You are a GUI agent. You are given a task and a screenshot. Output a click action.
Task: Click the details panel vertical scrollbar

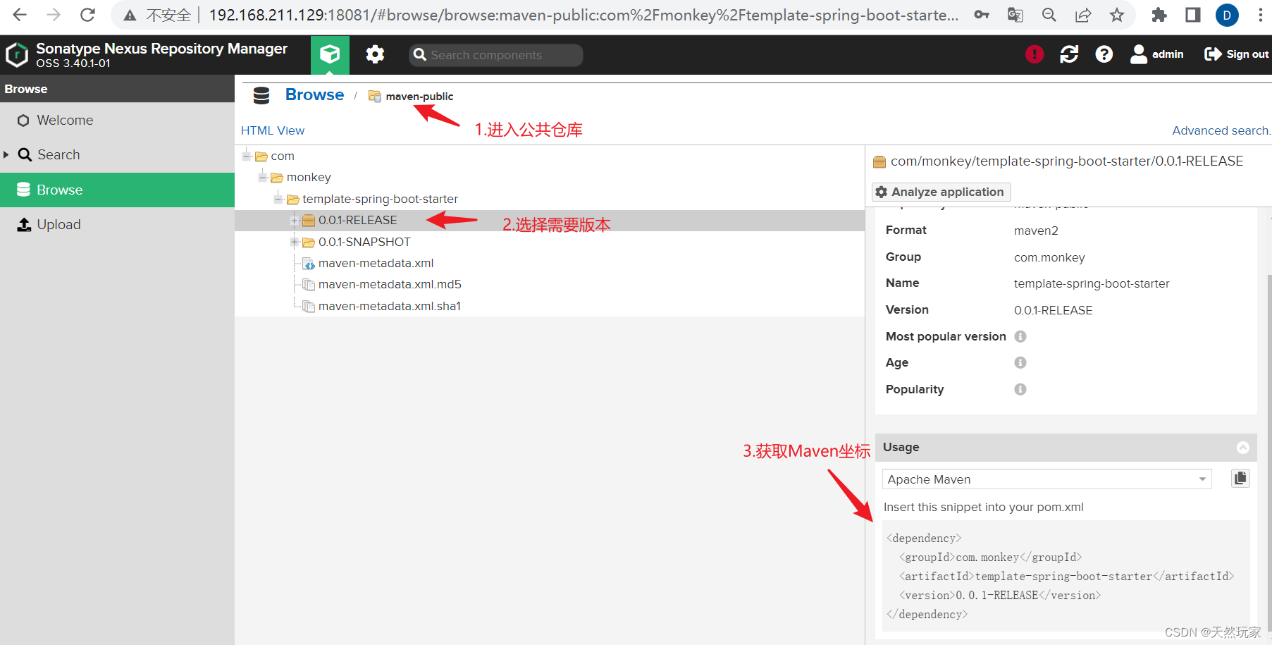[x=1268, y=451]
